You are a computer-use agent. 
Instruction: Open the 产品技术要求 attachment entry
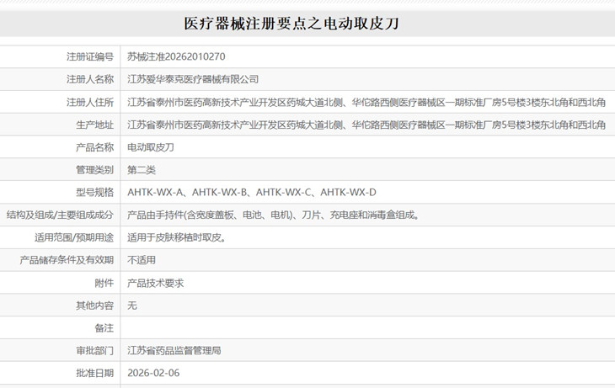(155, 283)
